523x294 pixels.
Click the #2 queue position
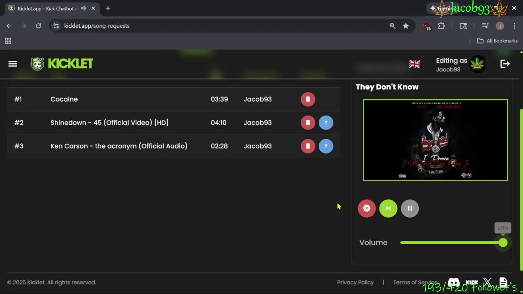(19, 122)
